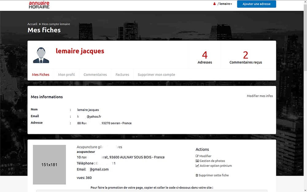Select the Mes Fiches tab

pyautogui.click(x=41, y=75)
